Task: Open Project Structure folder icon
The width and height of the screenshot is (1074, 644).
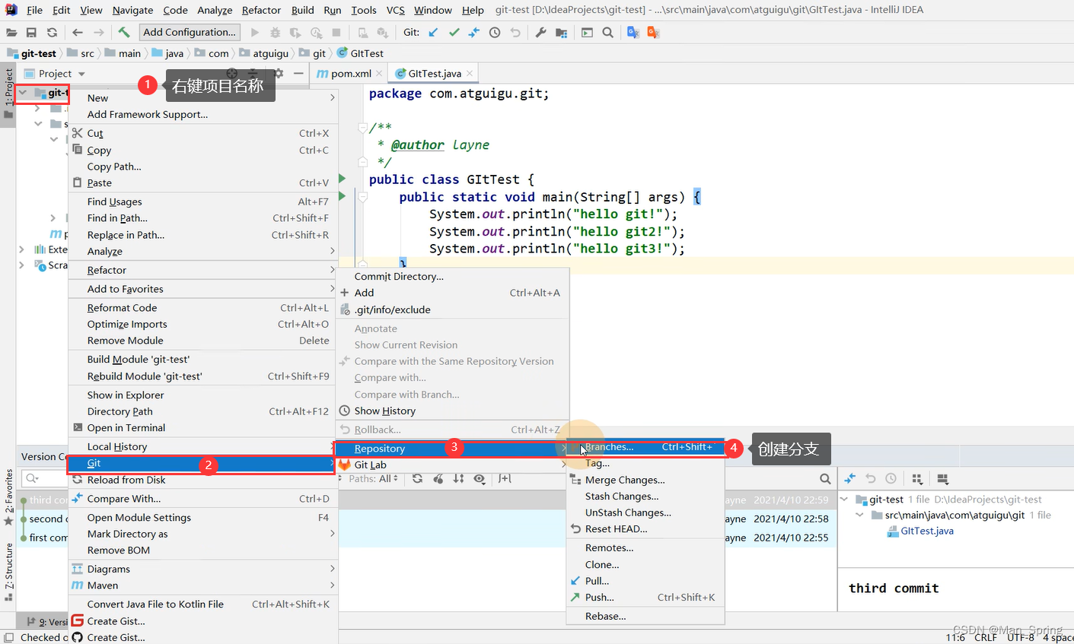Action: [x=562, y=32]
